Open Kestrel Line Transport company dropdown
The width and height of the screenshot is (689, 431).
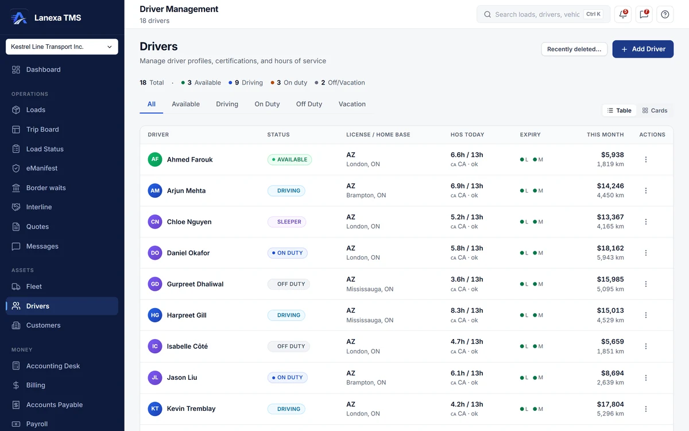62,47
